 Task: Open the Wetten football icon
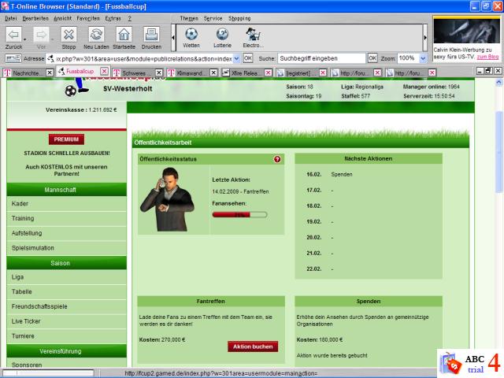191,35
